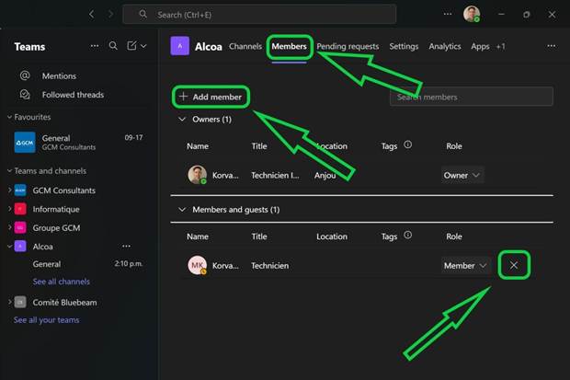Click the Search members field
The image size is (570, 380).
coord(471,97)
